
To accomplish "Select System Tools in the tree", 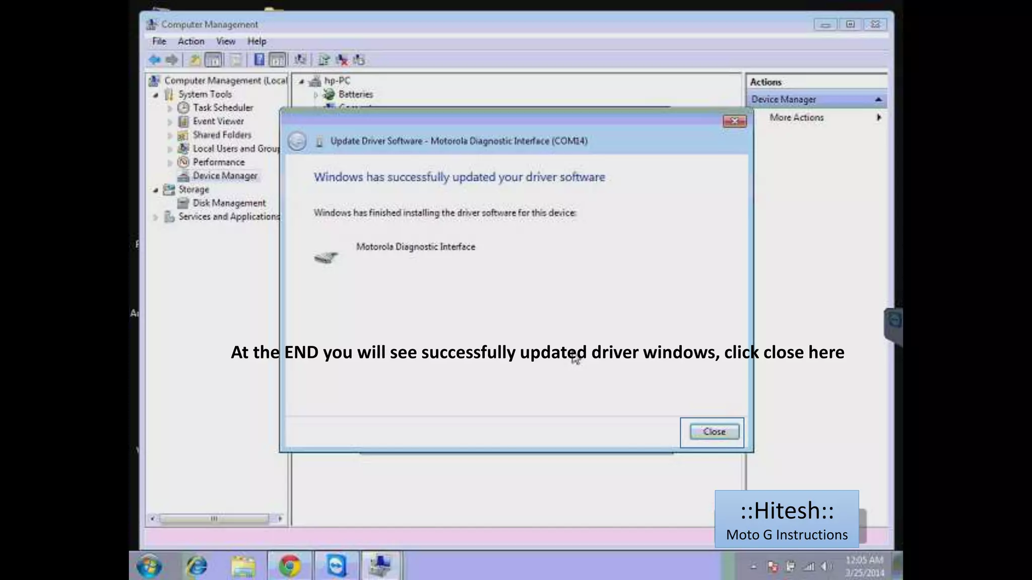I will click(205, 94).
